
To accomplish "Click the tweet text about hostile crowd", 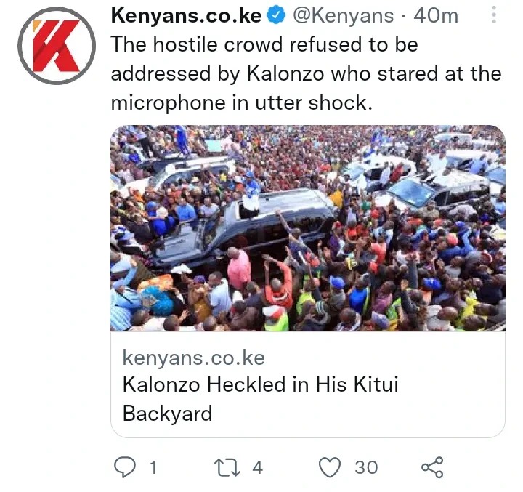I will point(306,73).
